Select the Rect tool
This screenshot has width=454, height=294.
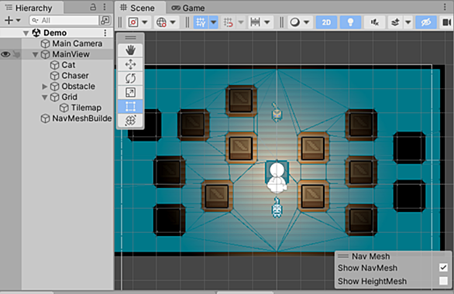(x=130, y=107)
